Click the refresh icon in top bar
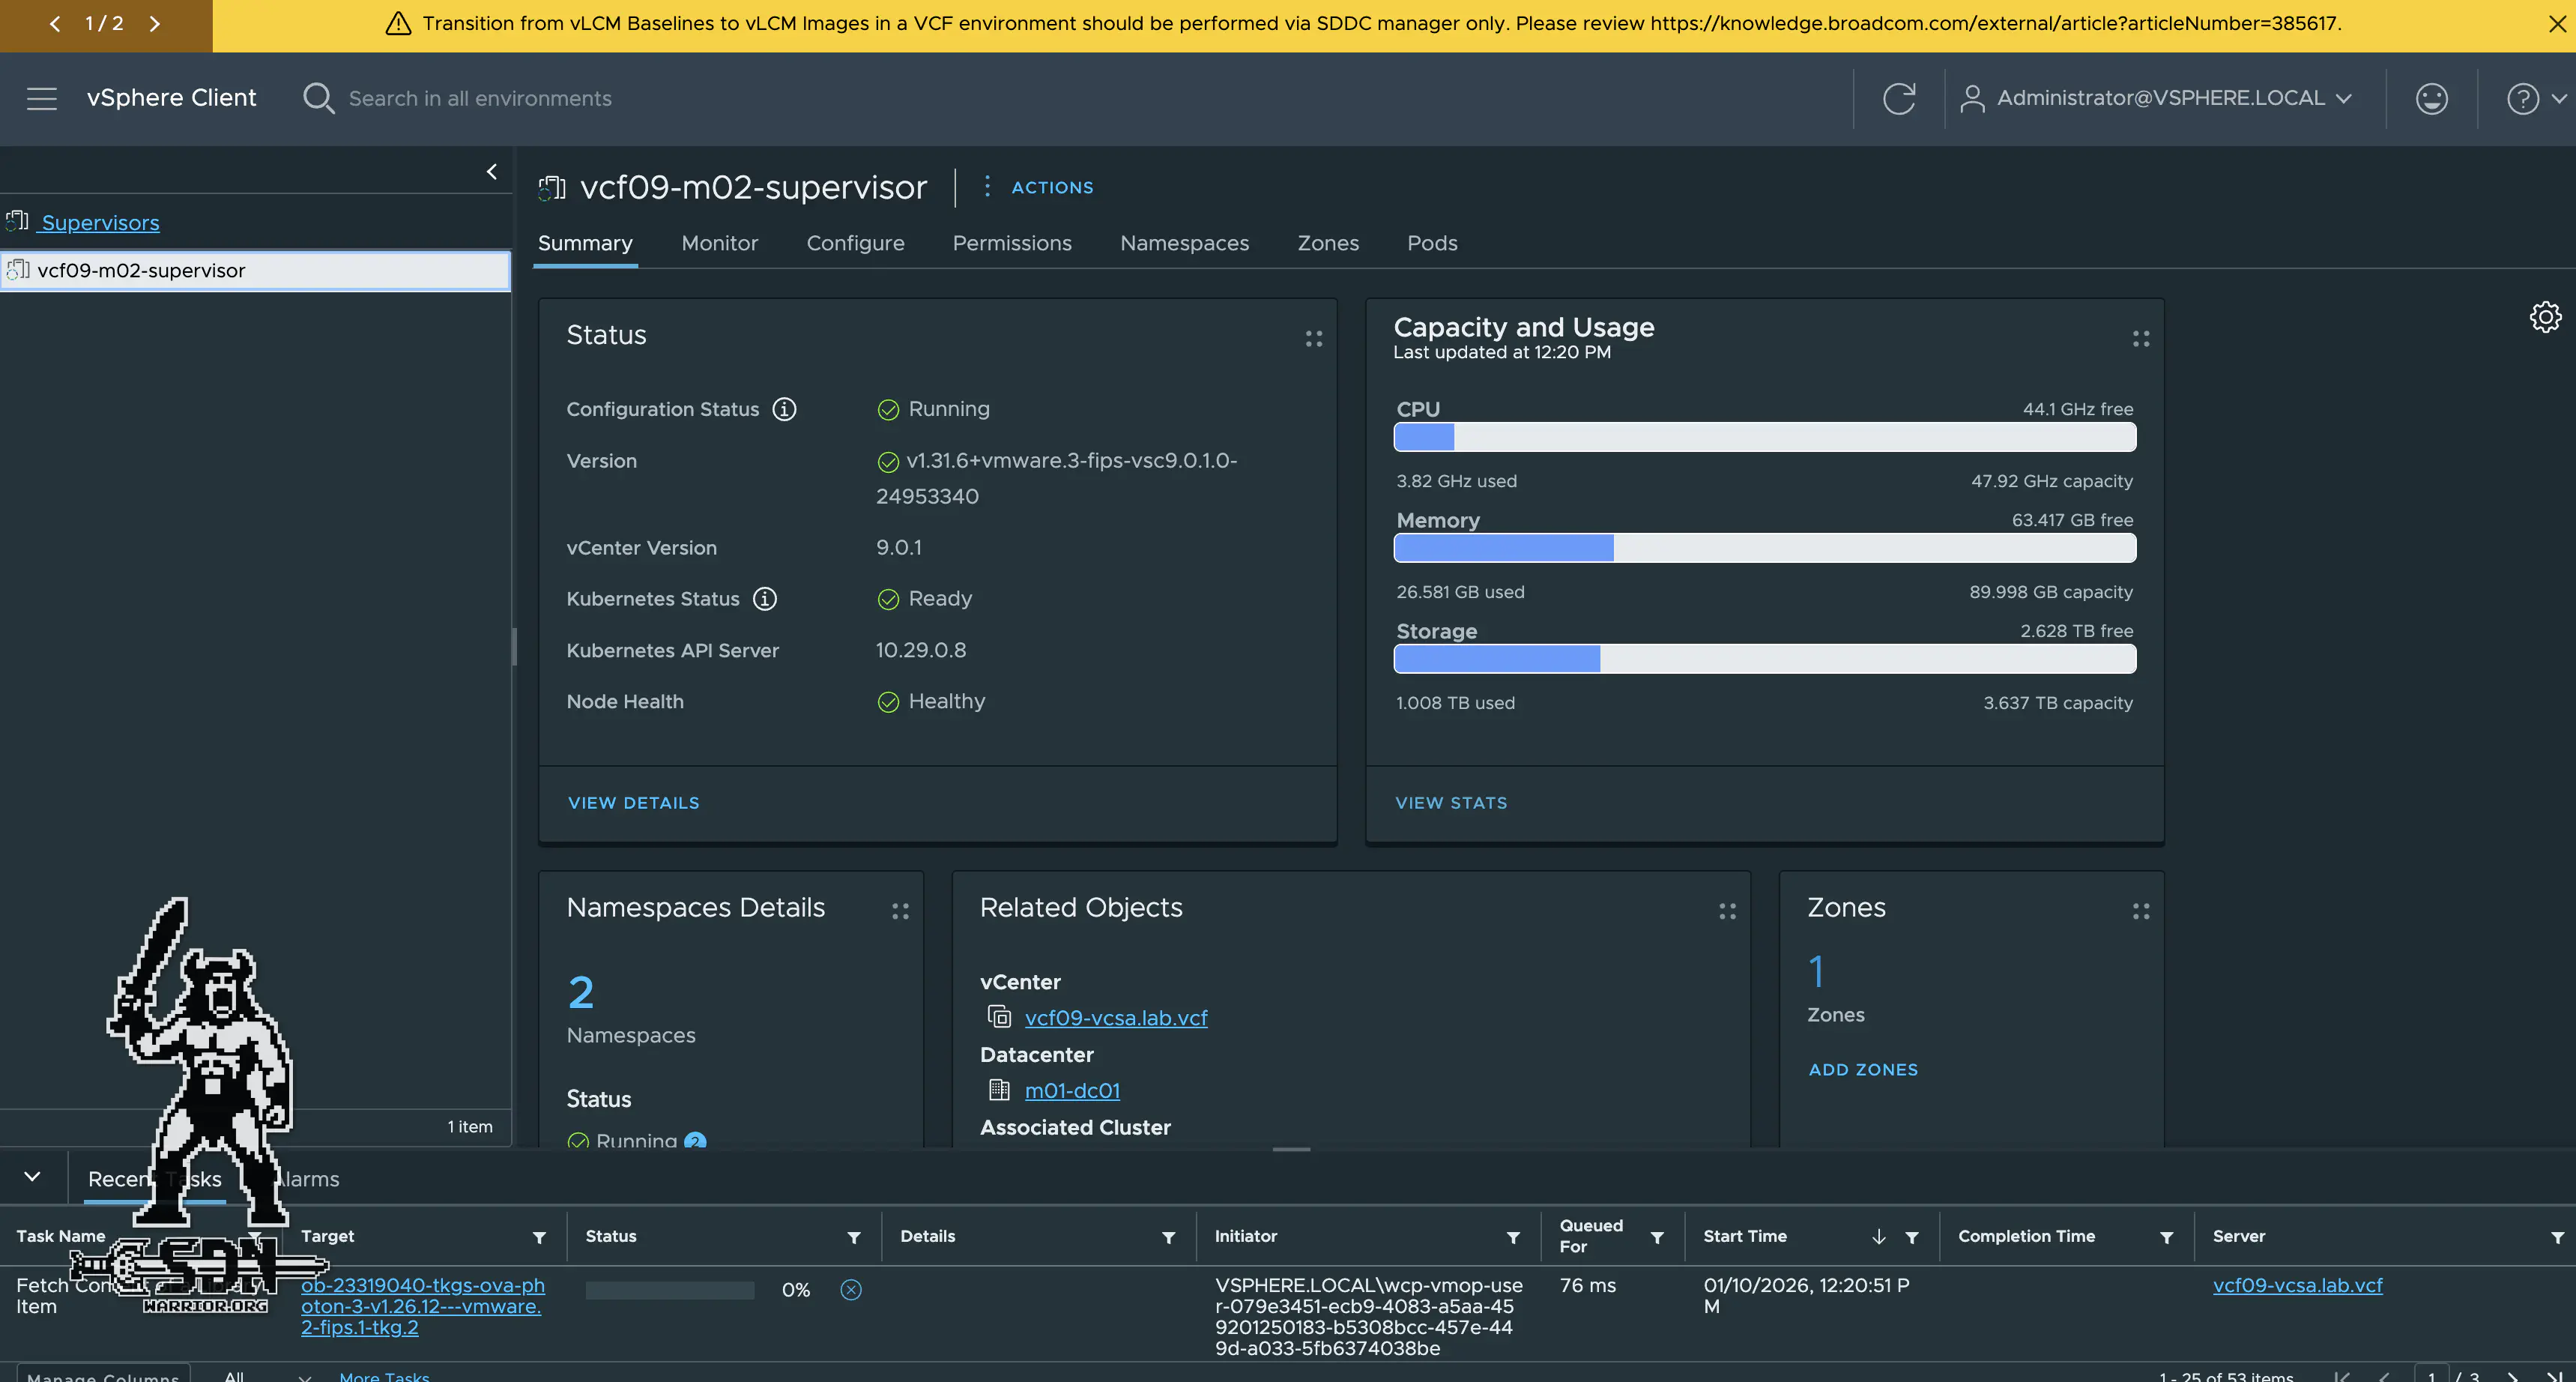 (1898, 98)
